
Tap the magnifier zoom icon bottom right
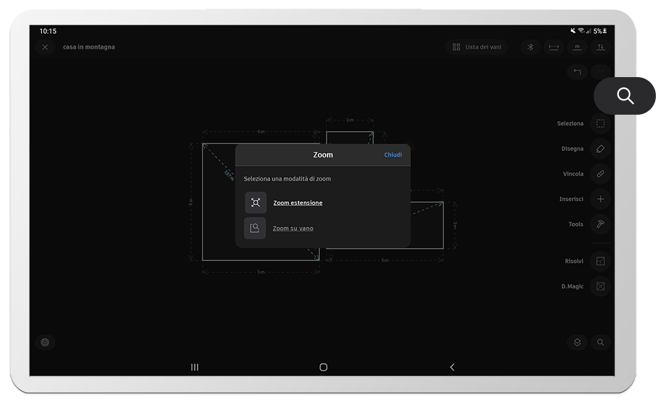tap(600, 342)
